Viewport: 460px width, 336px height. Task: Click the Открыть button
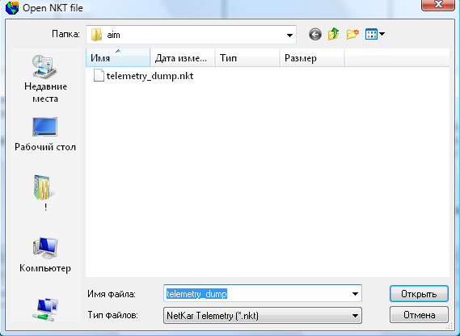419,294
